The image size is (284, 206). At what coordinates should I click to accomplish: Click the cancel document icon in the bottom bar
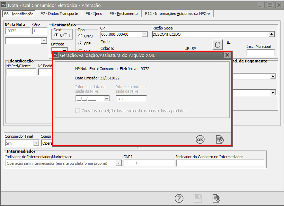(216, 198)
